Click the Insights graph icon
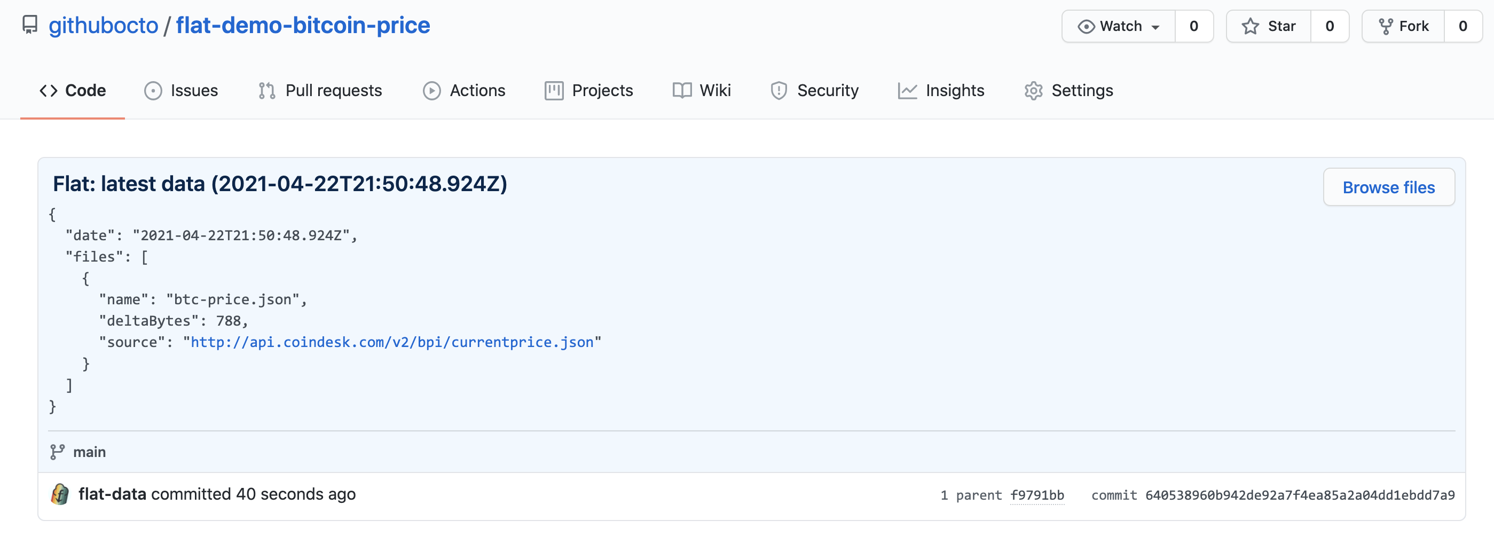This screenshot has width=1494, height=536. tap(908, 91)
